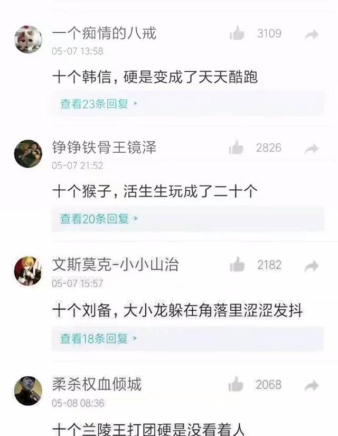Open avatar of 柔杀权血倾城
Image resolution: width=338 pixels, height=436 pixels.
29,391
